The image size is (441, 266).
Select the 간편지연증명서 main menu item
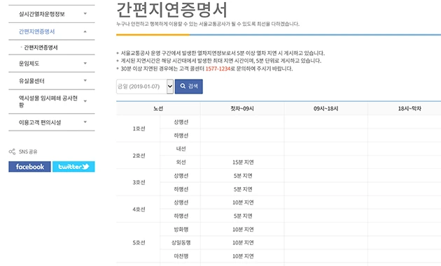pyautogui.click(x=36, y=31)
